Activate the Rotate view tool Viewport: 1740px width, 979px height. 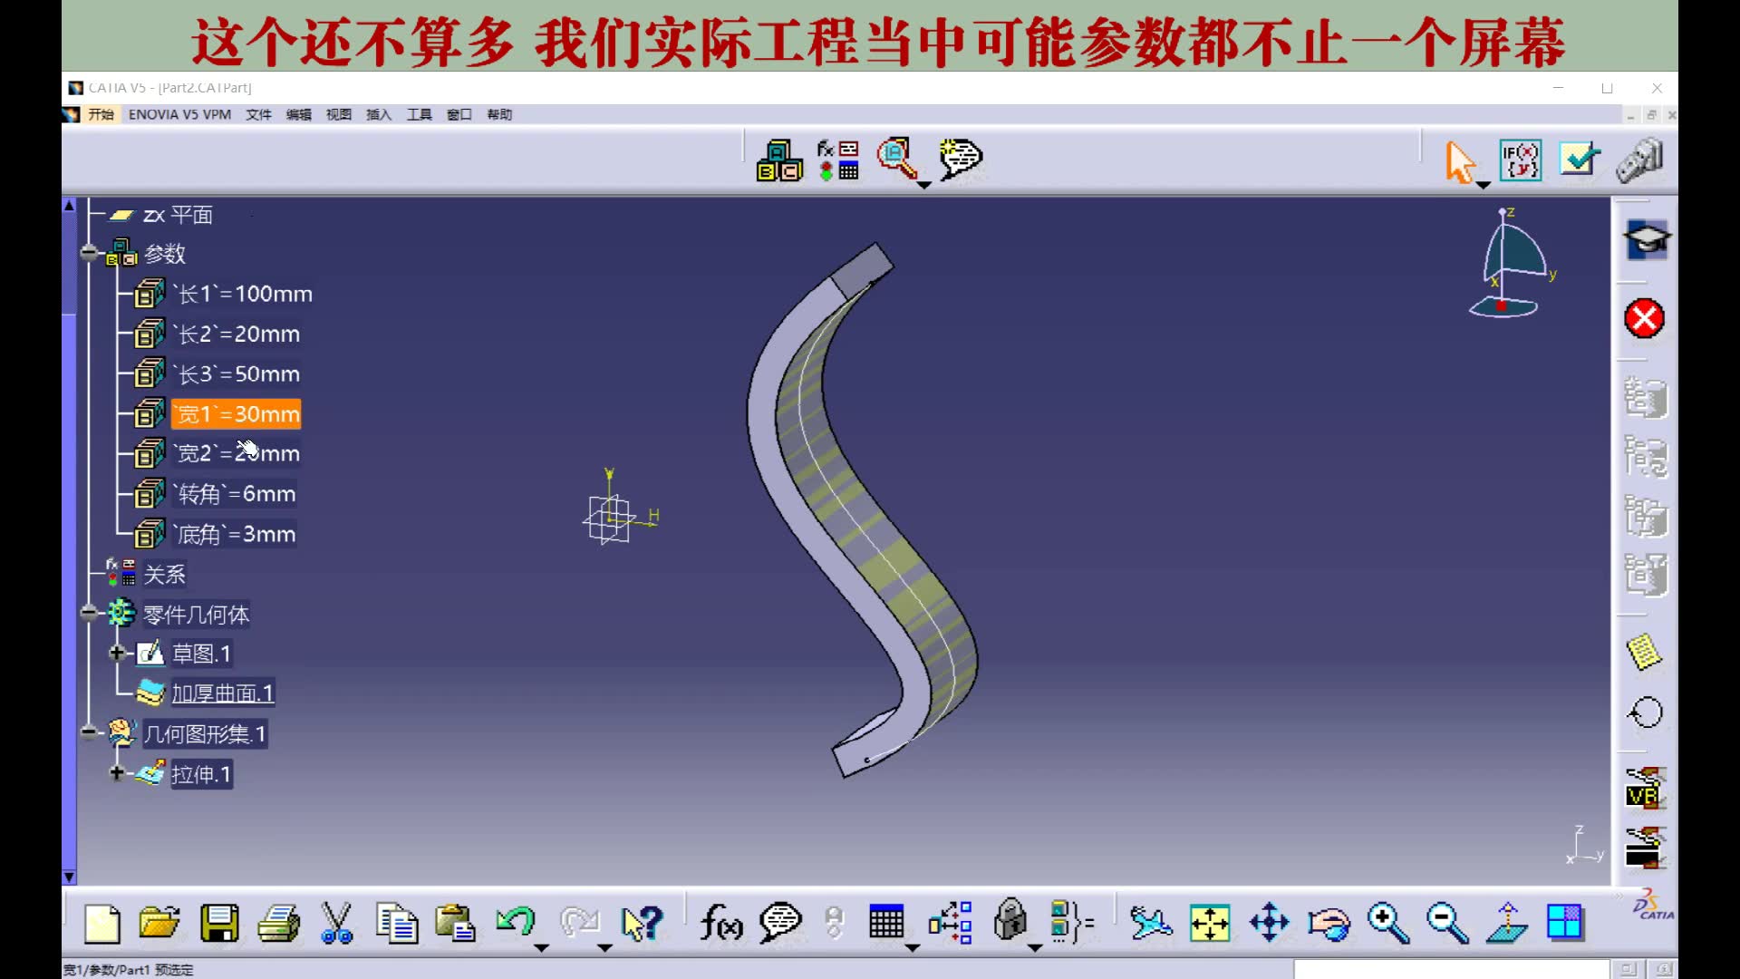pos(1328,923)
